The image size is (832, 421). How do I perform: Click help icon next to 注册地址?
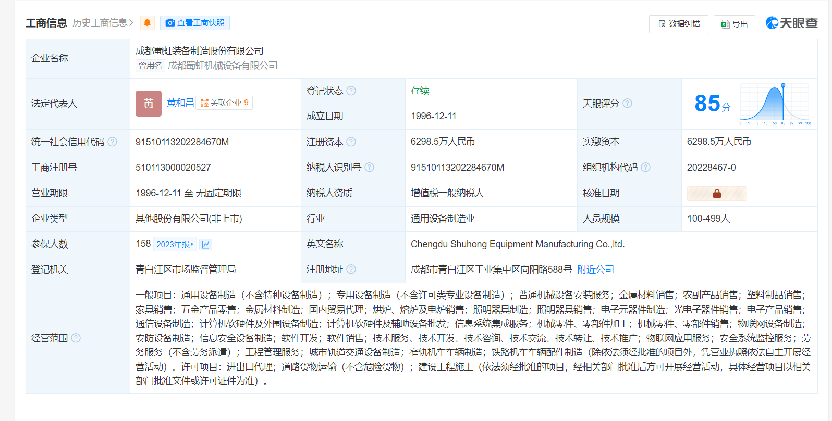pyautogui.click(x=351, y=269)
